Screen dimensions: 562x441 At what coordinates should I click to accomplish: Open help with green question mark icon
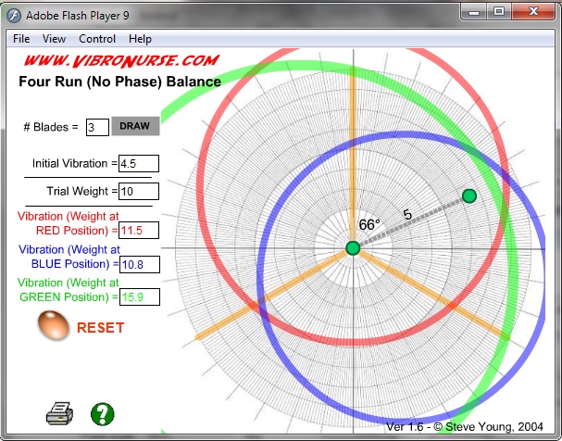tap(102, 414)
